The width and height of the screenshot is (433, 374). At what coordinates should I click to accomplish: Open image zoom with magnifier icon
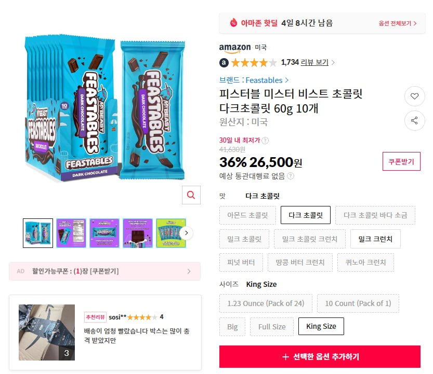click(x=191, y=195)
